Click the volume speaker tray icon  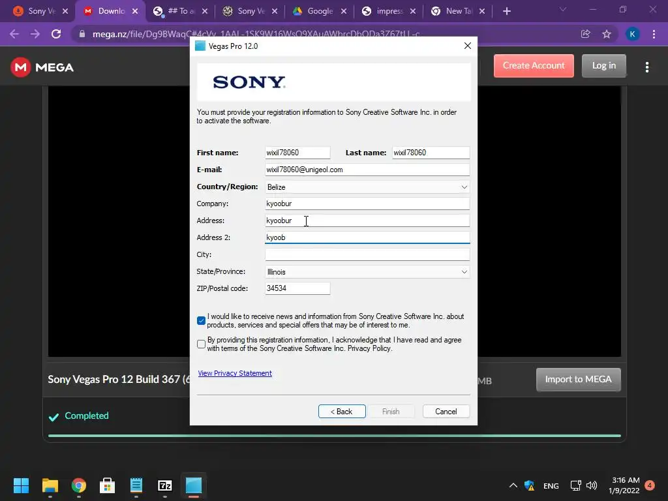click(592, 485)
